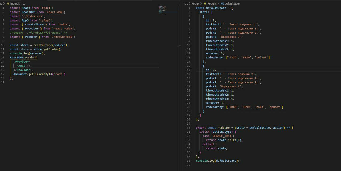Open the index.js breadcrumb dropdown
This screenshot has width=341, height=171.
[x=15, y=3]
